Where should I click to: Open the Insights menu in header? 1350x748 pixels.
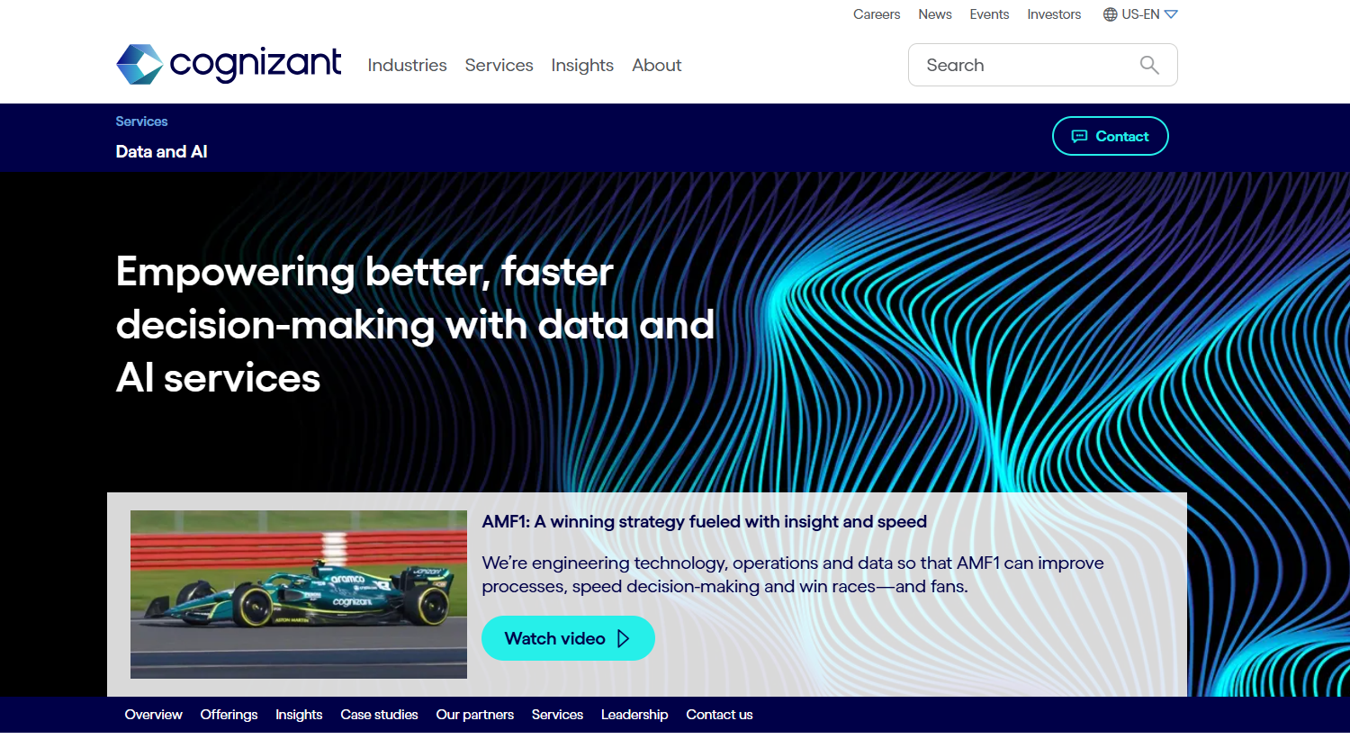[x=582, y=65]
